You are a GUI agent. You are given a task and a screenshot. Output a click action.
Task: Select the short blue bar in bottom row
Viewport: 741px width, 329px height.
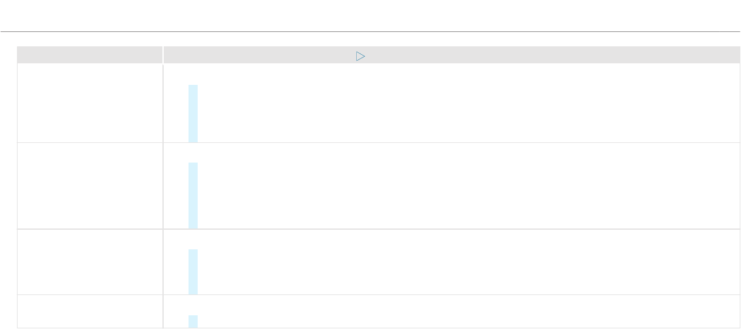coord(193,321)
